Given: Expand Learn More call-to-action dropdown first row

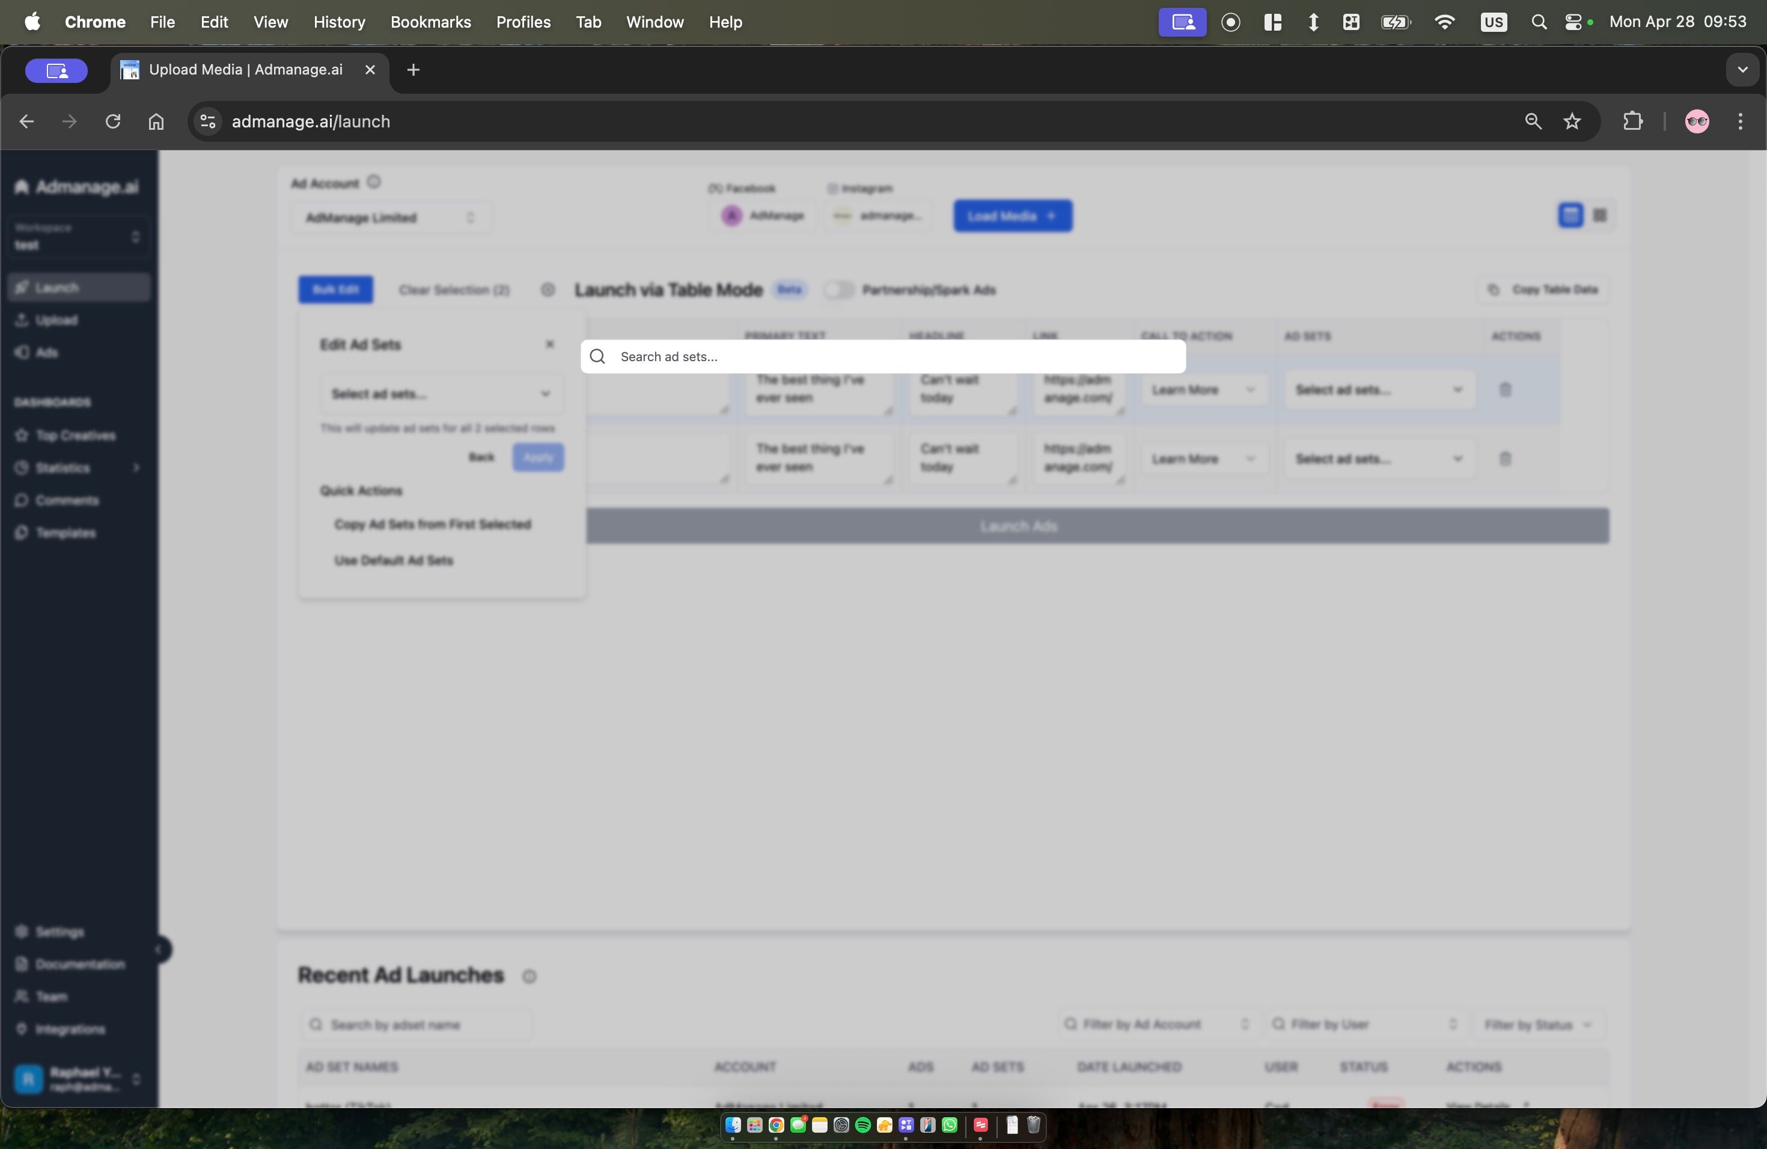Looking at the screenshot, I should click(1203, 389).
